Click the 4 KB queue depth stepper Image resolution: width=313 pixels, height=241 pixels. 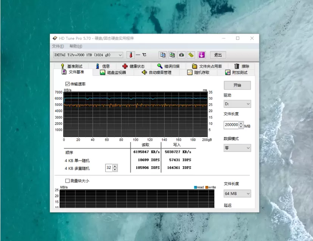[115, 168]
